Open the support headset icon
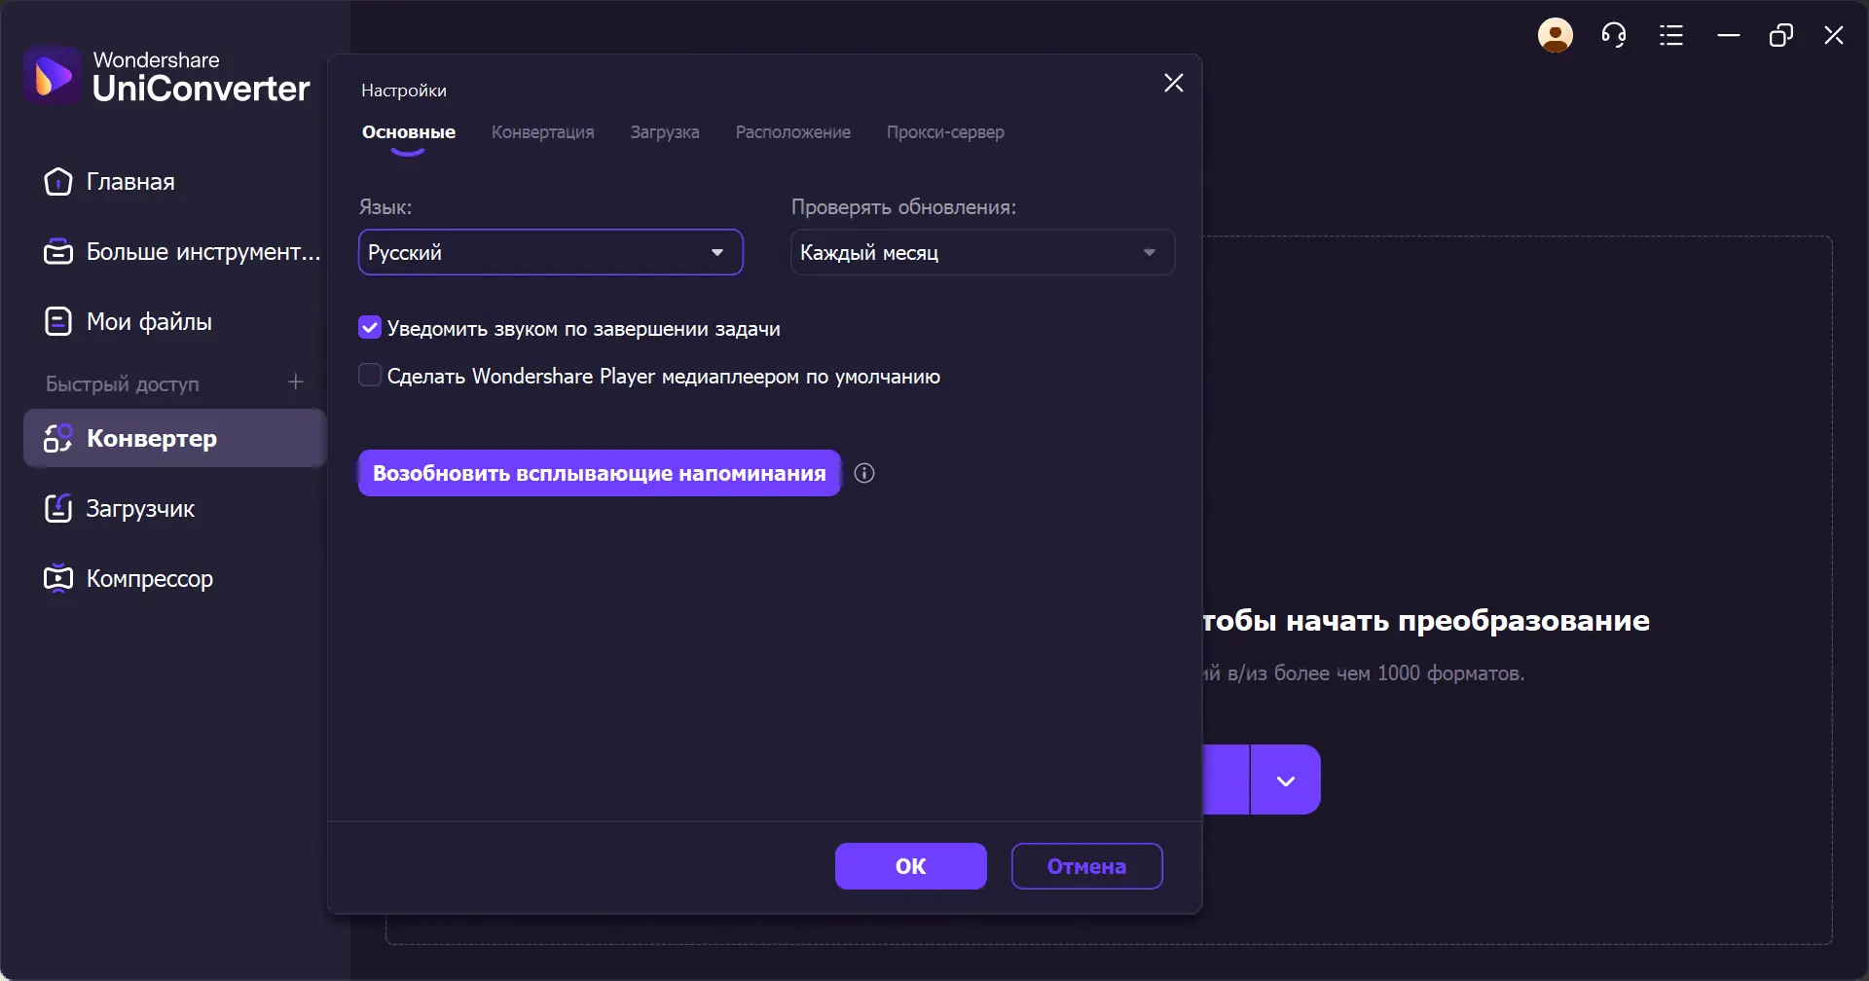Screen dimensions: 1869x981 pos(1614,36)
